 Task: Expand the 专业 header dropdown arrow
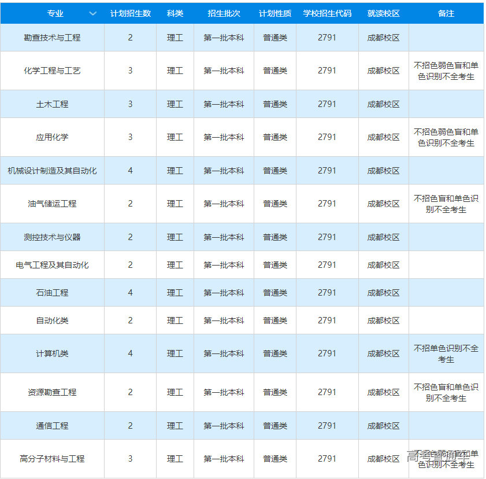tap(92, 13)
